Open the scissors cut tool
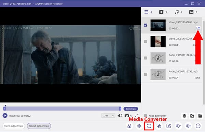This screenshot has height=132, width=205. [129, 126]
